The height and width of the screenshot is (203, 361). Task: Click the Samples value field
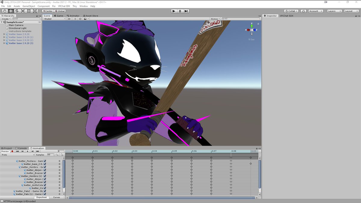pos(50,155)
